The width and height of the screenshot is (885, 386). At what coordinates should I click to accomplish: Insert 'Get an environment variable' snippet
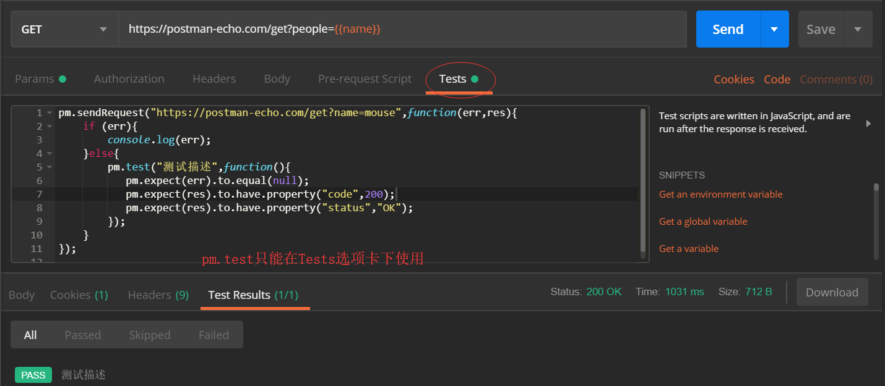pos(720,195)
